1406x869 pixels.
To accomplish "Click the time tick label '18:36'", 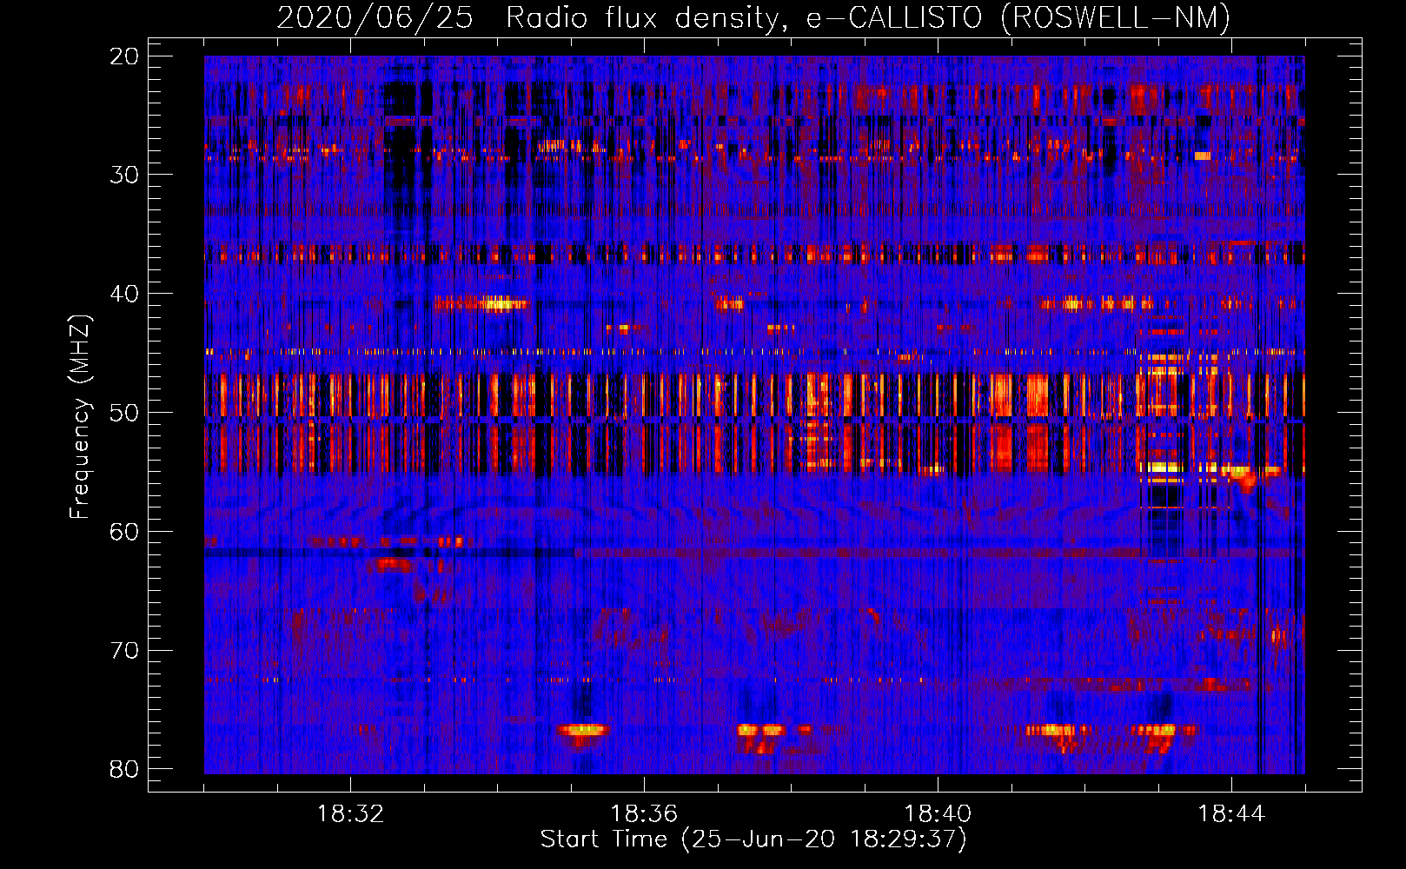I will coord(644,814).
